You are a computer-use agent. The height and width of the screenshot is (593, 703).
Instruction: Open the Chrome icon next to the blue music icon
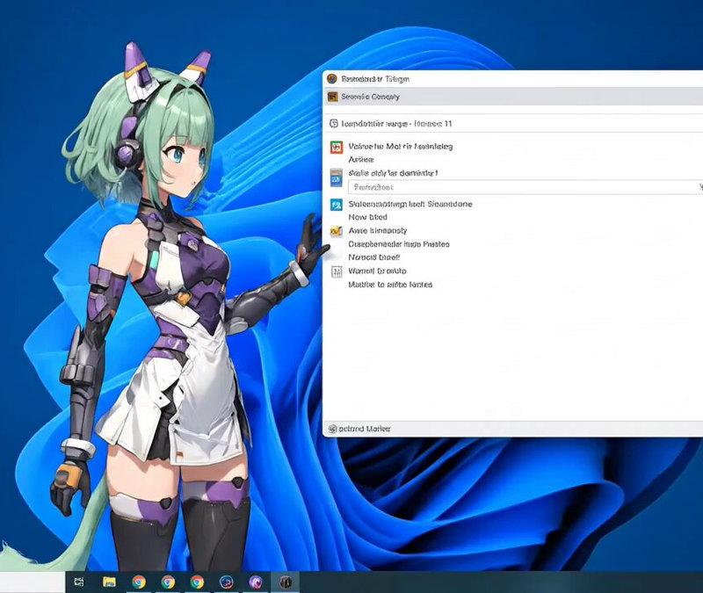[x=197, y=582]
